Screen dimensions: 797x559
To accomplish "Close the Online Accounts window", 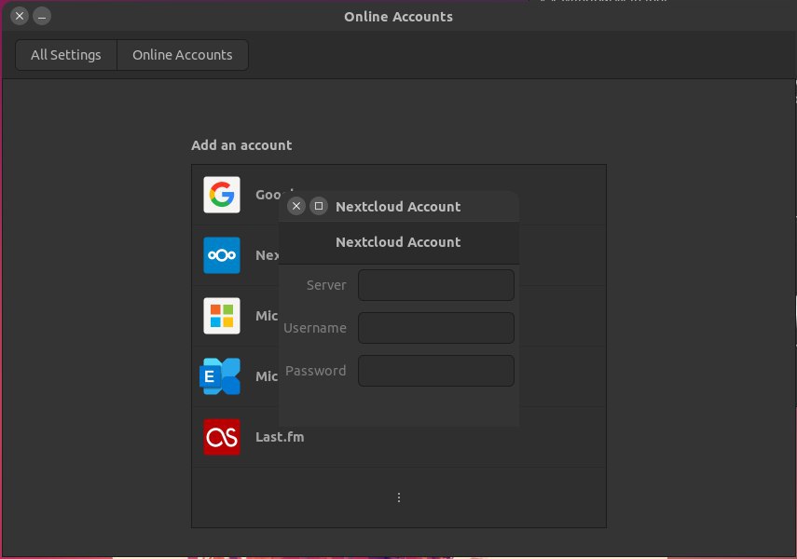I will click(20, 16).
